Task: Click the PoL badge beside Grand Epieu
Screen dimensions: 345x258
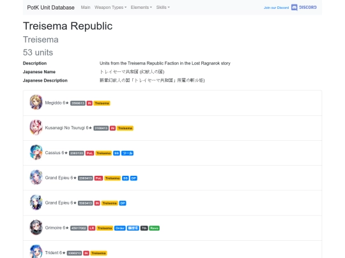Action: [98, 178]
